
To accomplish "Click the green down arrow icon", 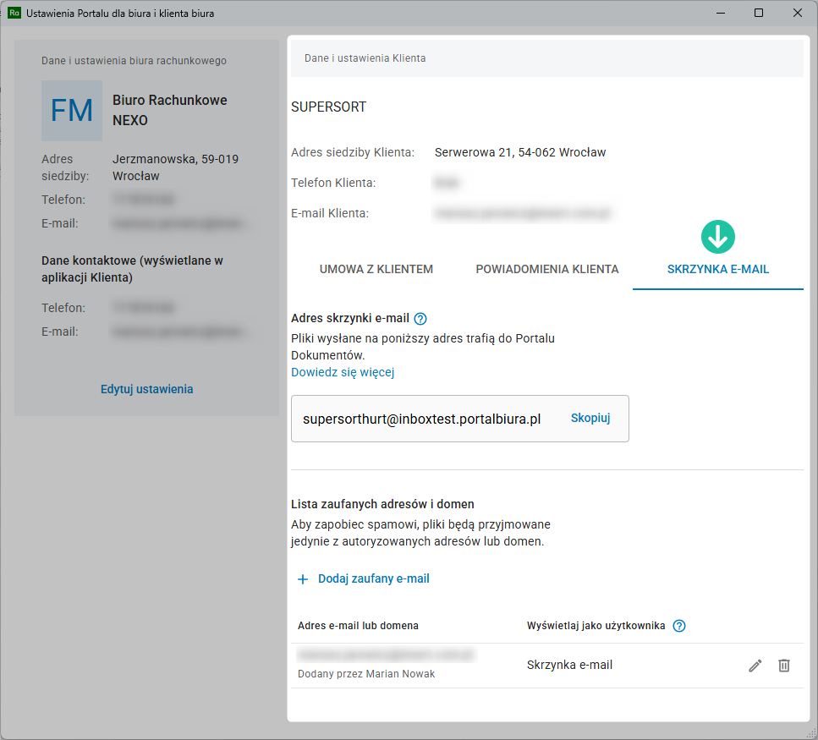I will click(x=718, y=237).
